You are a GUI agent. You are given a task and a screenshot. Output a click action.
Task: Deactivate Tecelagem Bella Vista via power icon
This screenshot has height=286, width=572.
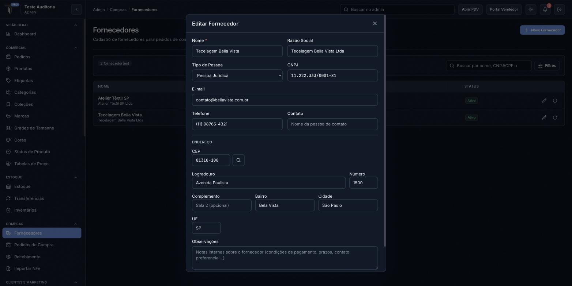[555, 117]
